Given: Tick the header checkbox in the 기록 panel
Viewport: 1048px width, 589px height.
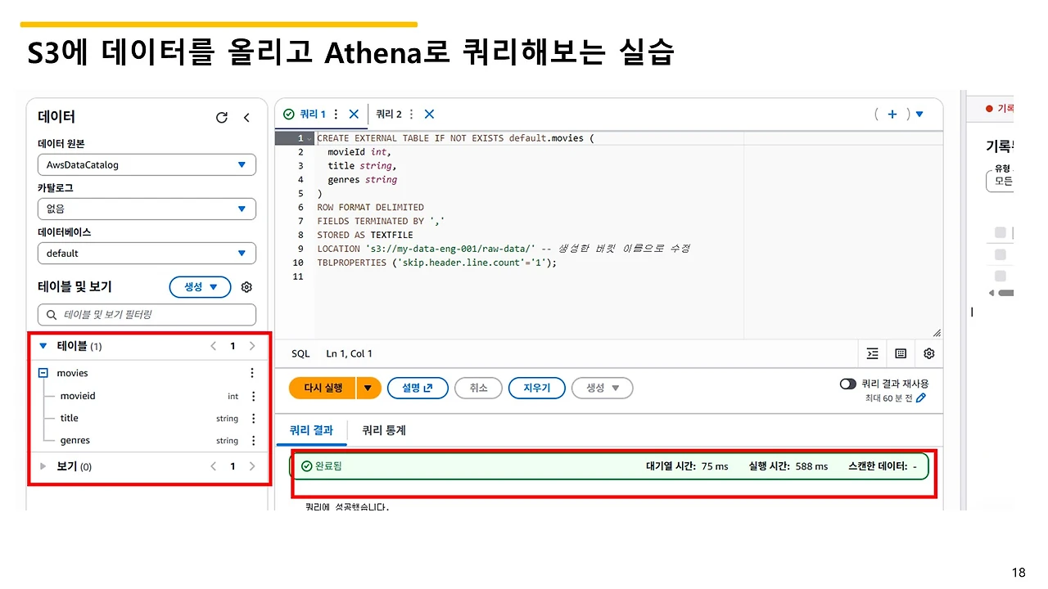Looking at the screenshot, I should click(x=1000, y=233).
